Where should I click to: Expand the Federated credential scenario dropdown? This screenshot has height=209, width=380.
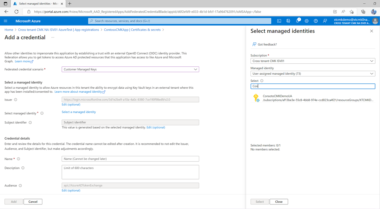coord(130,69)
